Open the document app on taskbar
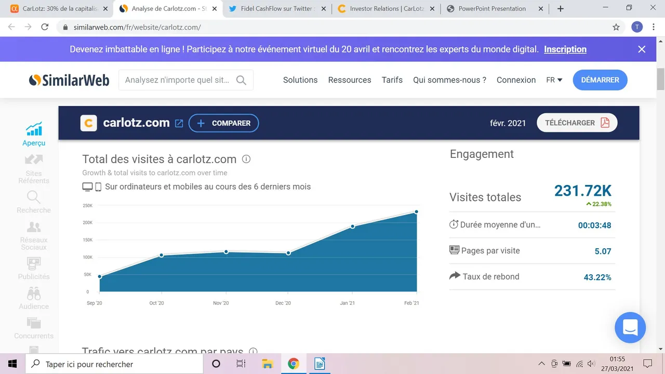The width and height of the screenshot is (665, 374). pyautogui.click(x=319, y=364)
